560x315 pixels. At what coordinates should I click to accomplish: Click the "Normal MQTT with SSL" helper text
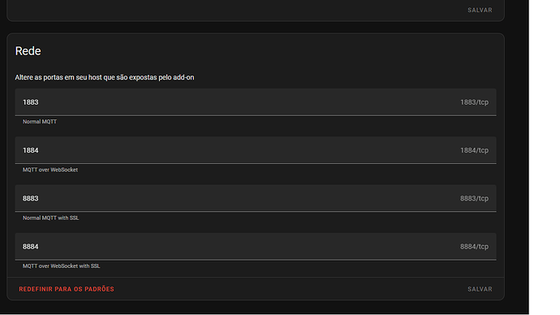[50, 218]
